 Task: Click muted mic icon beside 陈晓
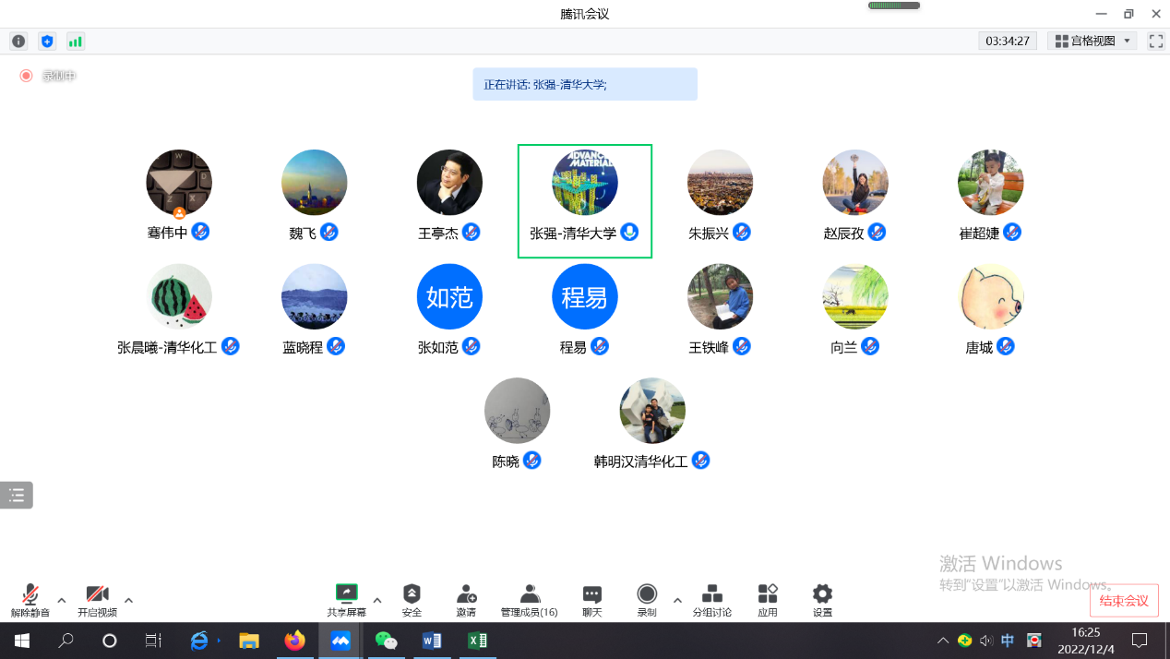tap(532, 460)
